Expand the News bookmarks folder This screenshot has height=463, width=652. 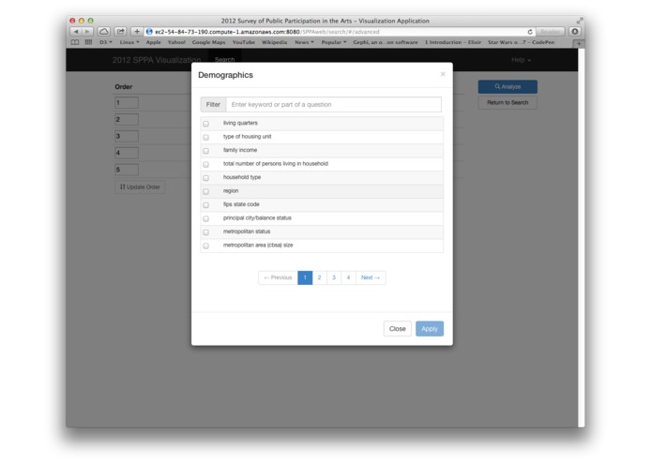[x=304, y=42]
